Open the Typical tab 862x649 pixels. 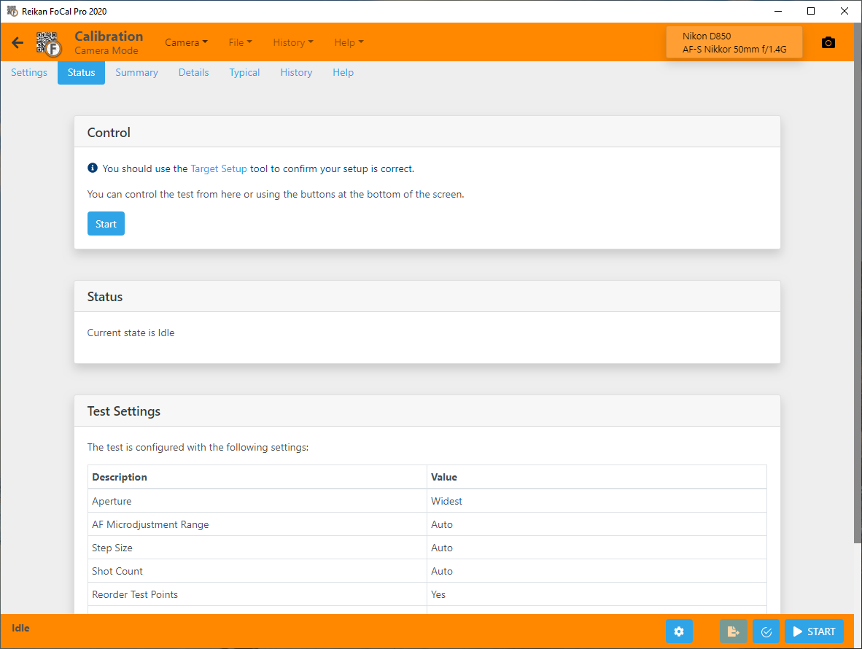244,72
